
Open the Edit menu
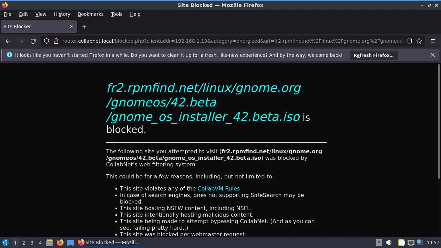[23, 14]
